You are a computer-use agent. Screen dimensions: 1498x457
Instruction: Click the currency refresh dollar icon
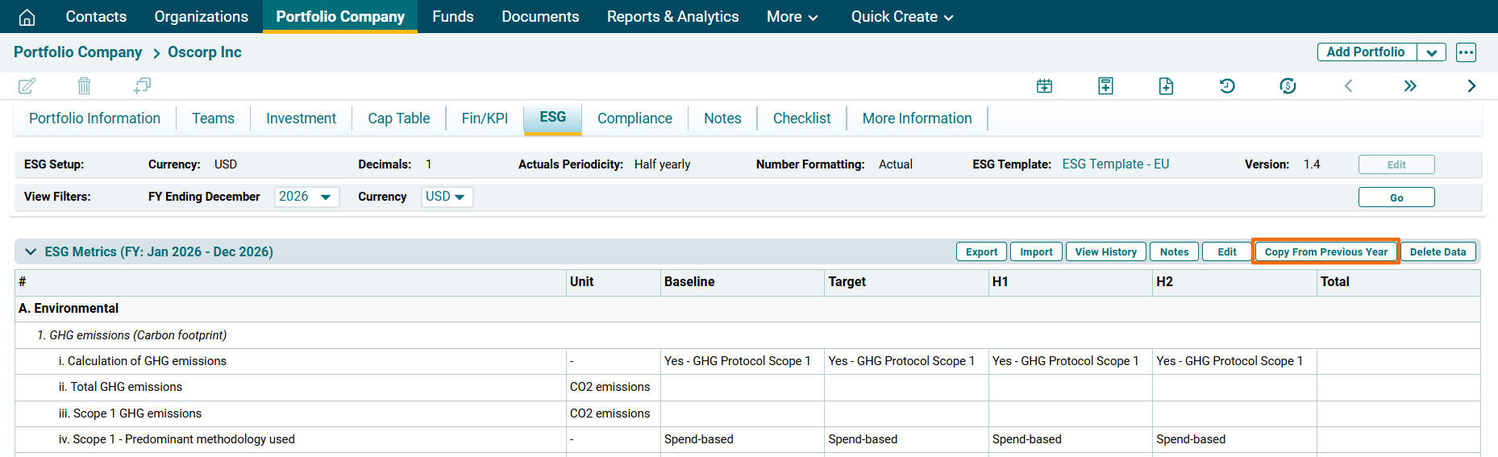point(1288,85)
